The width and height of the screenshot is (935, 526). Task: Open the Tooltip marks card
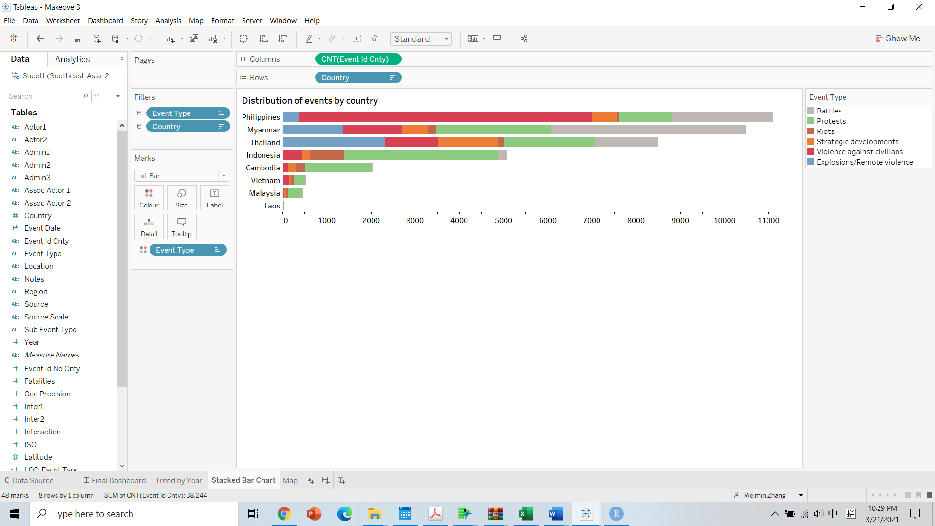[182, 226]
